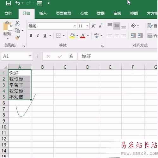The width and height of the screenshot is (158, 158).
Task: Click the form icon in quick access toolbar
Action: [39, 3]
